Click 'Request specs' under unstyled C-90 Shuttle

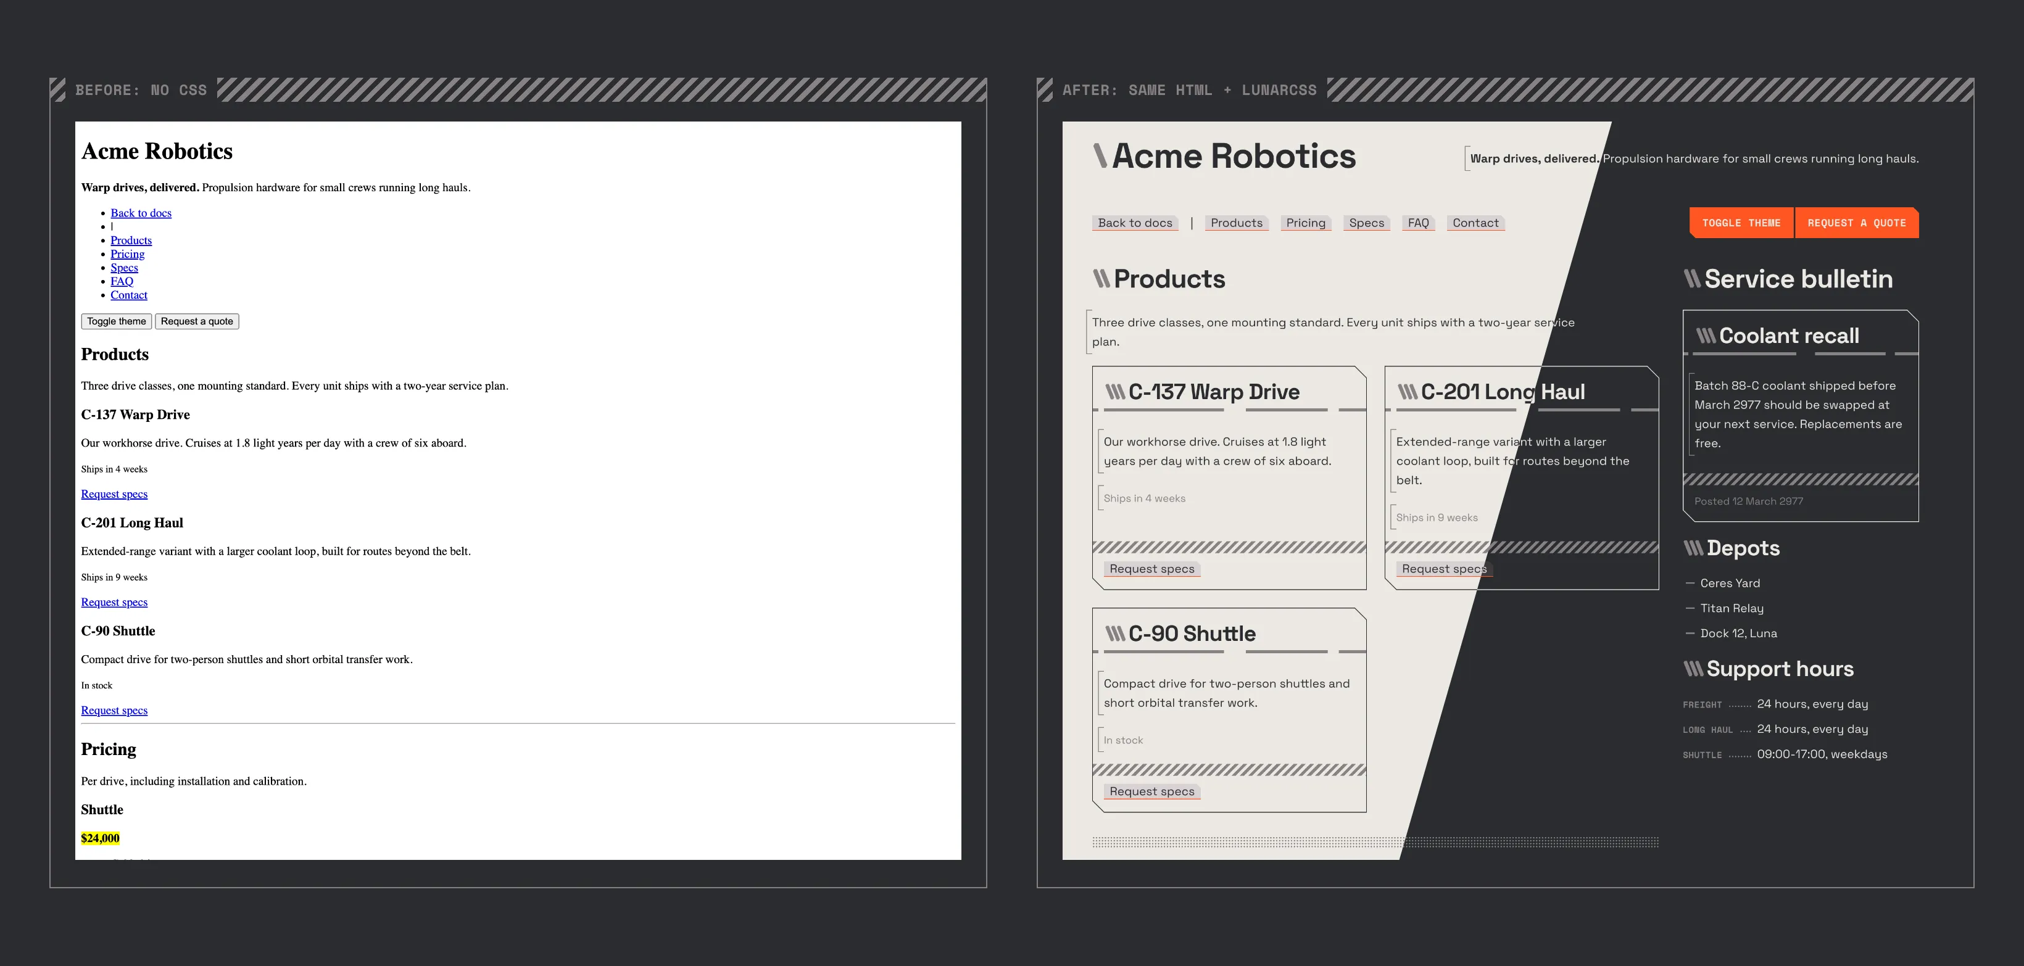(114, 711)
